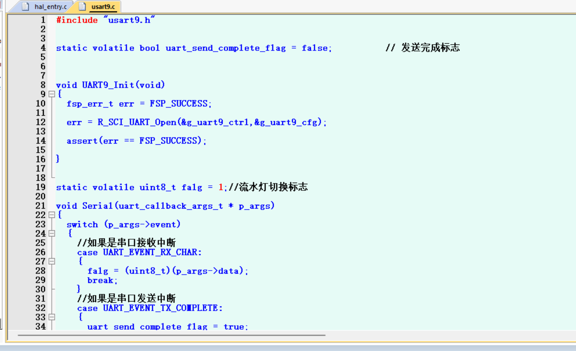Click fsp_err_t err = FSP_SUCCESS line

coord(139,104)
